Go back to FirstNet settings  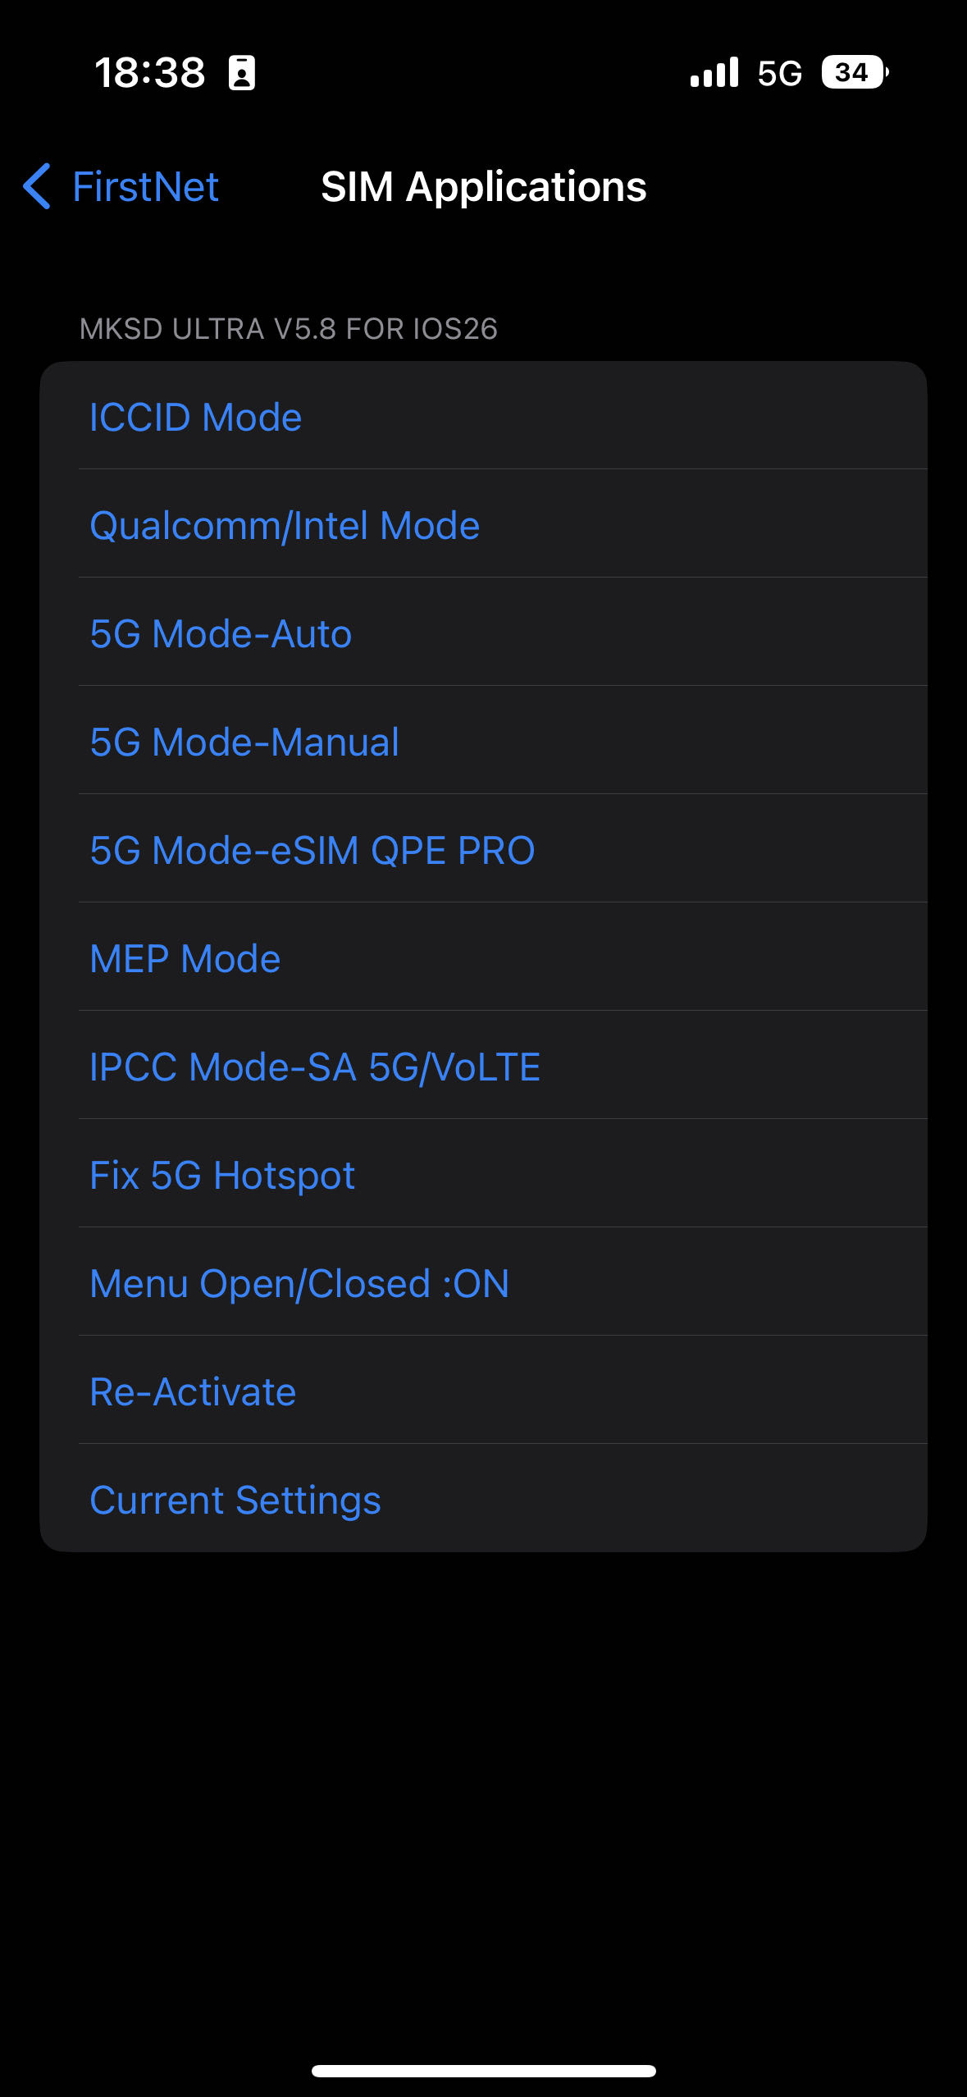coord(145,186)
